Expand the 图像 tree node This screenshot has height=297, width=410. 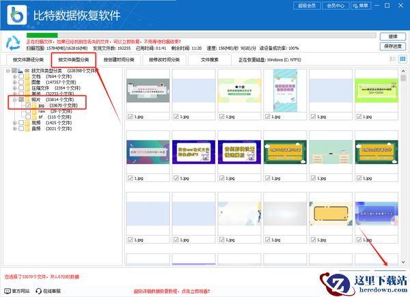point(14,82)
